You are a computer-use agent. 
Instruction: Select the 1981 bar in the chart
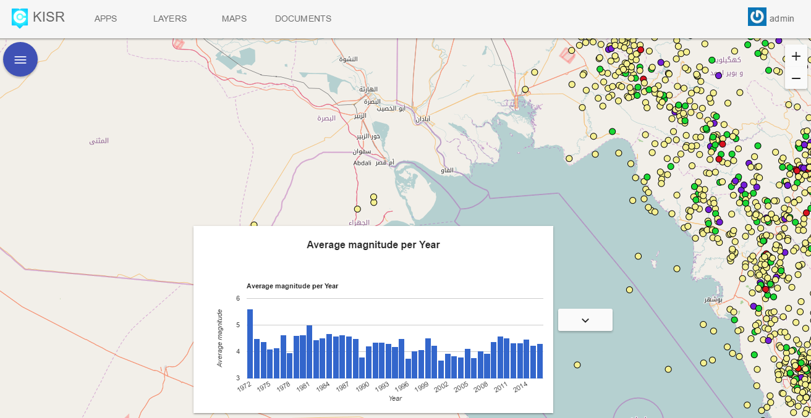[x=309, y=352]
